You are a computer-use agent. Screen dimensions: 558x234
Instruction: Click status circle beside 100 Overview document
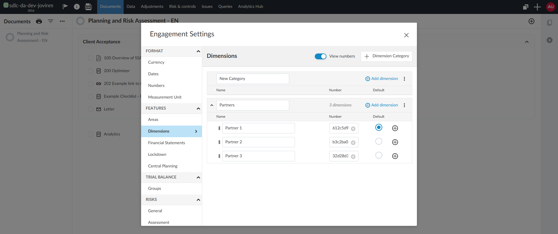pos(90,58)
